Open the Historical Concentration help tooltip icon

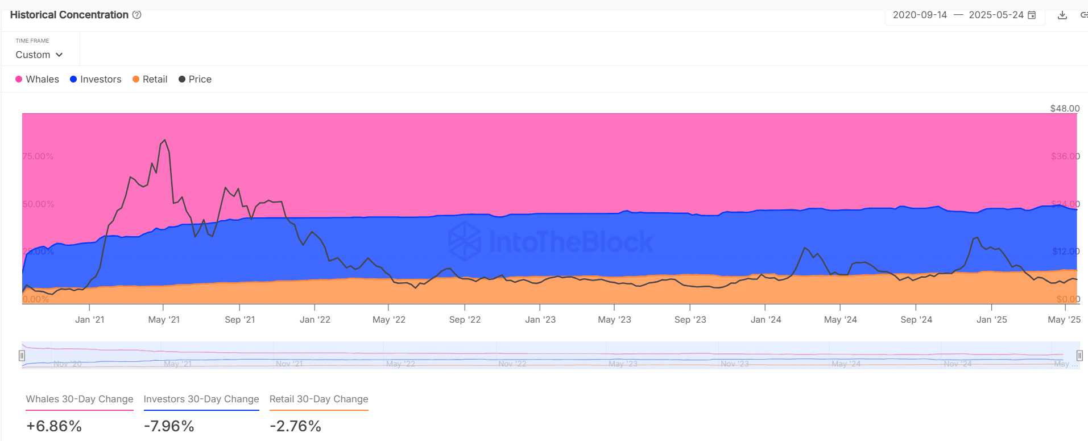pyautogui.click(x=136, y=15)
